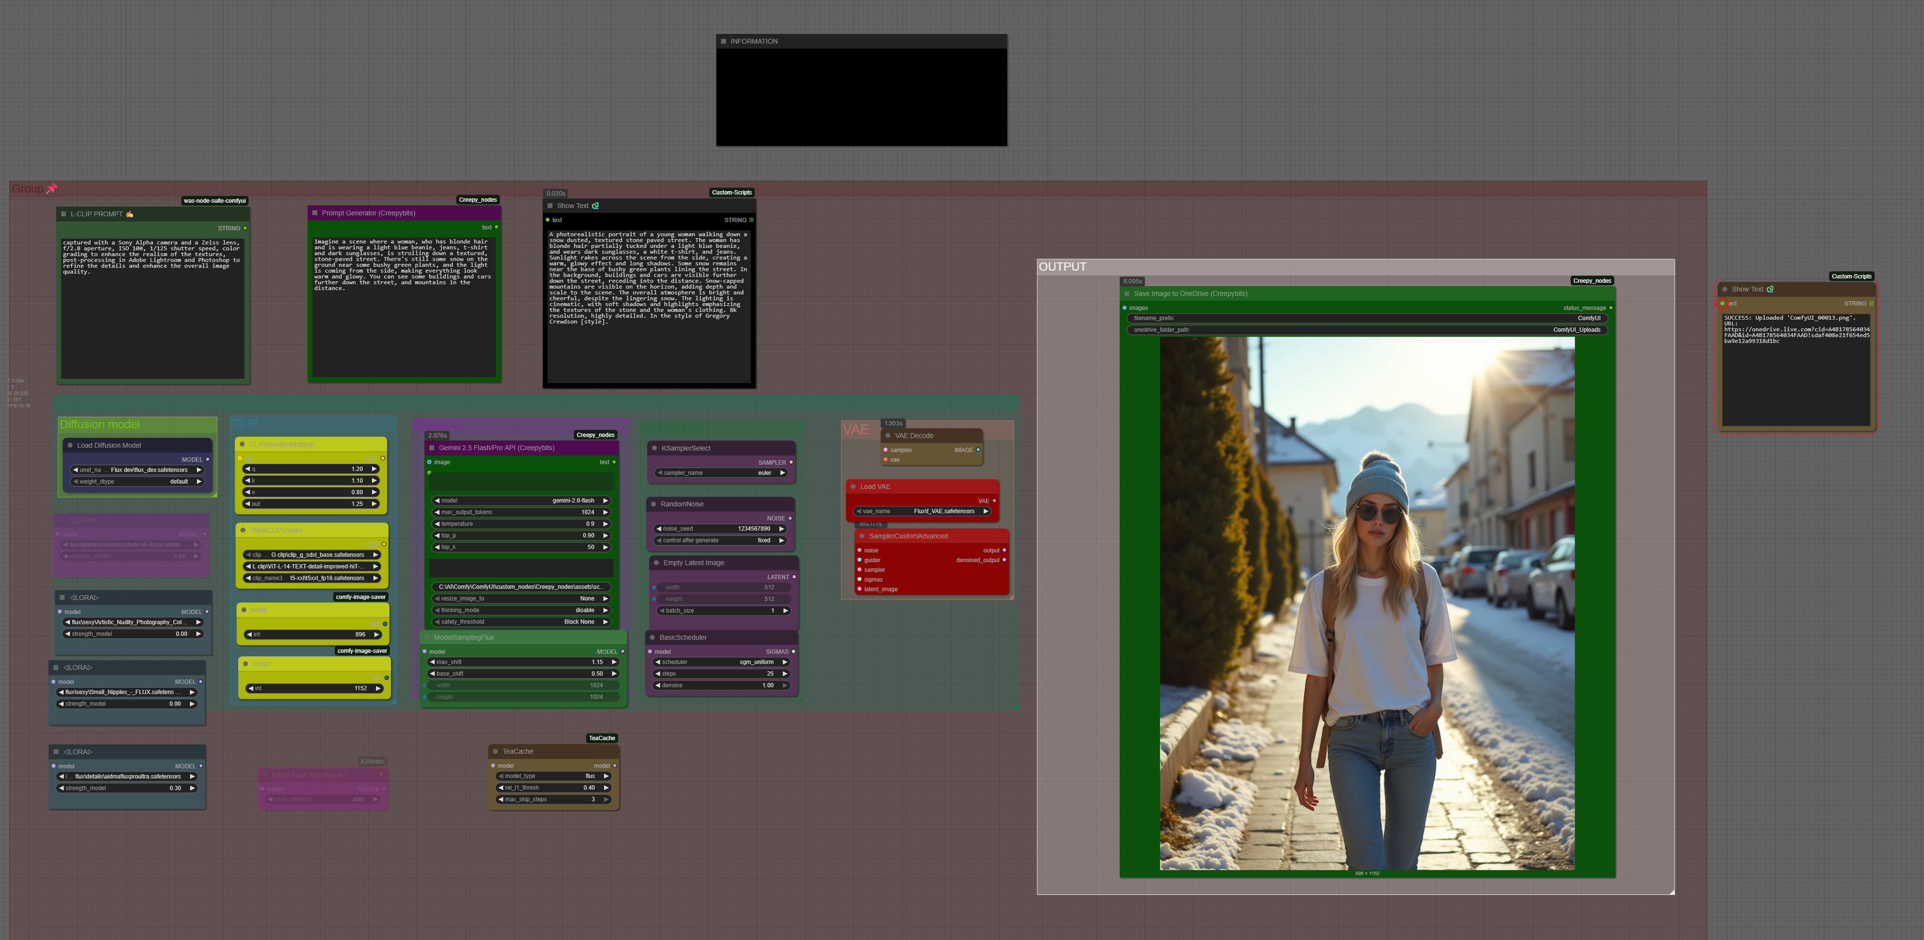Click the filename_prefix field on the Save Image node
This screenshot has width=1924, height=940.
click(x=1366, y=318)
